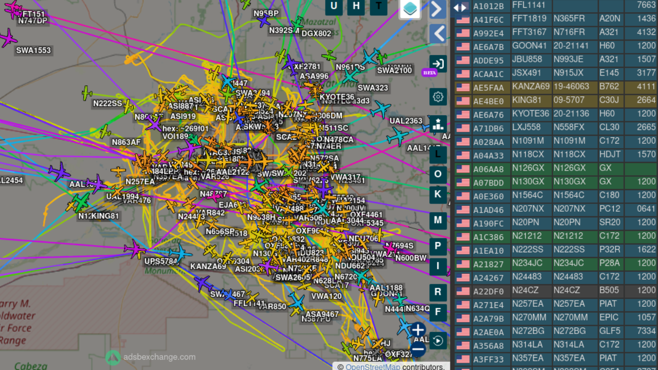Click the US flag in N272BG row
Viewport: 658px width, 370px height.
pos(463,332)
